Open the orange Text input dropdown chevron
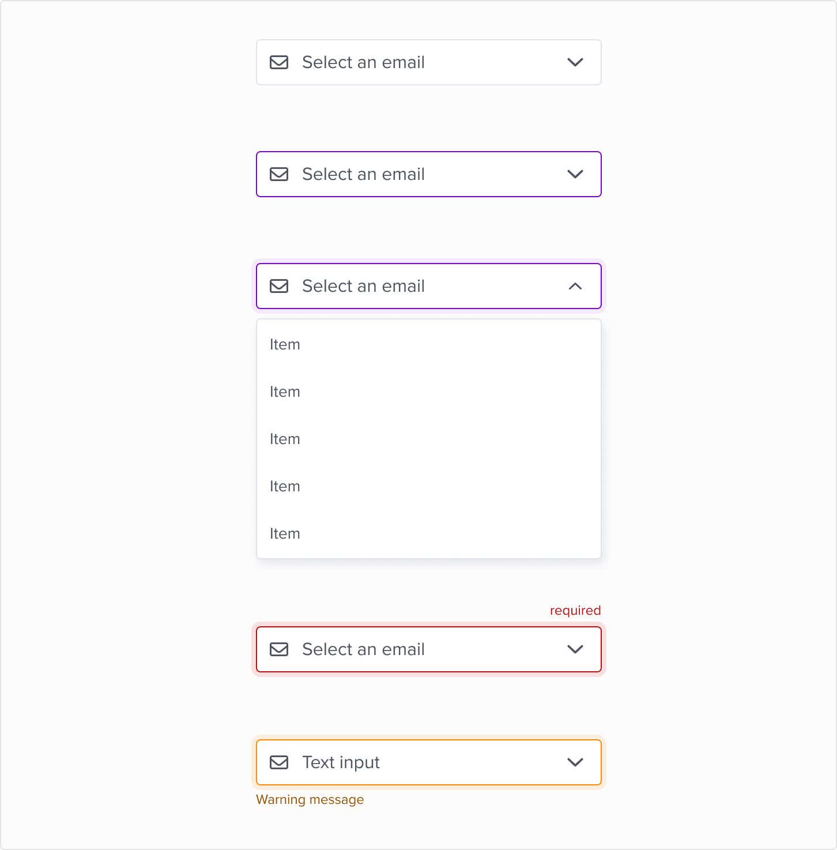The height and width of the screenshot is (850, 837). click(575, 762)
